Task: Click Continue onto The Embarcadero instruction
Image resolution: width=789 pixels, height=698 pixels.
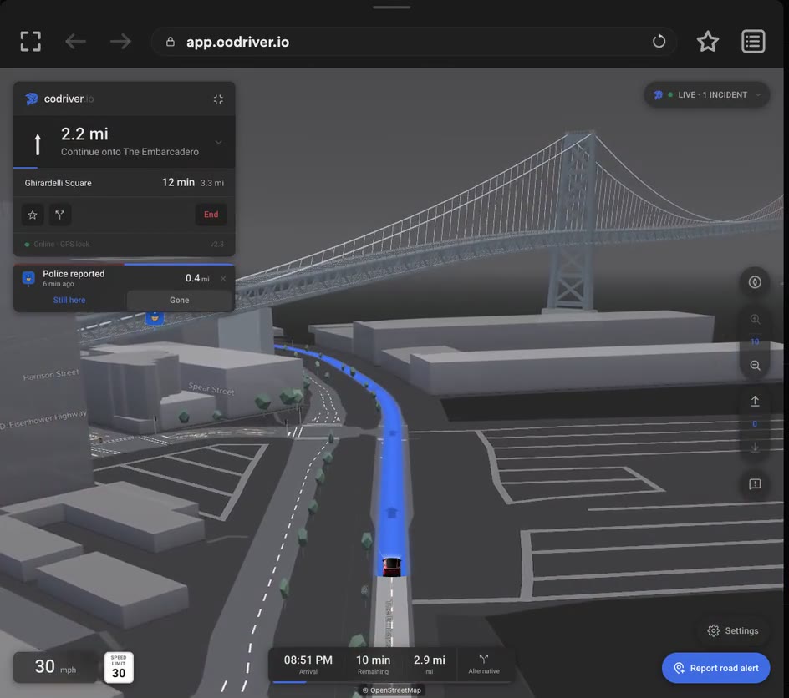Action: (130, 152)
